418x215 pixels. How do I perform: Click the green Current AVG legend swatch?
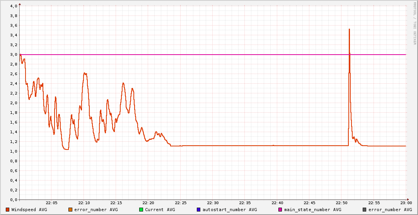[141, 210]
